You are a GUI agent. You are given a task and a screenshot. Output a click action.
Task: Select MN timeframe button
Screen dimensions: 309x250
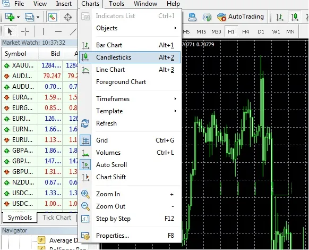coord(290,31)
